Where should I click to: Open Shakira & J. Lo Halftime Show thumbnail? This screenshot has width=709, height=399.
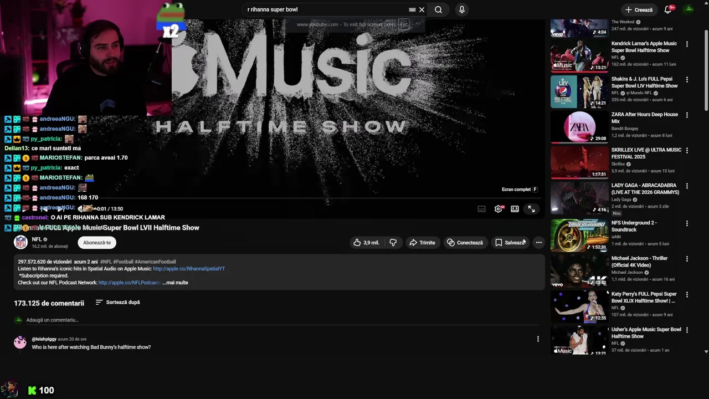pos(579,91)
